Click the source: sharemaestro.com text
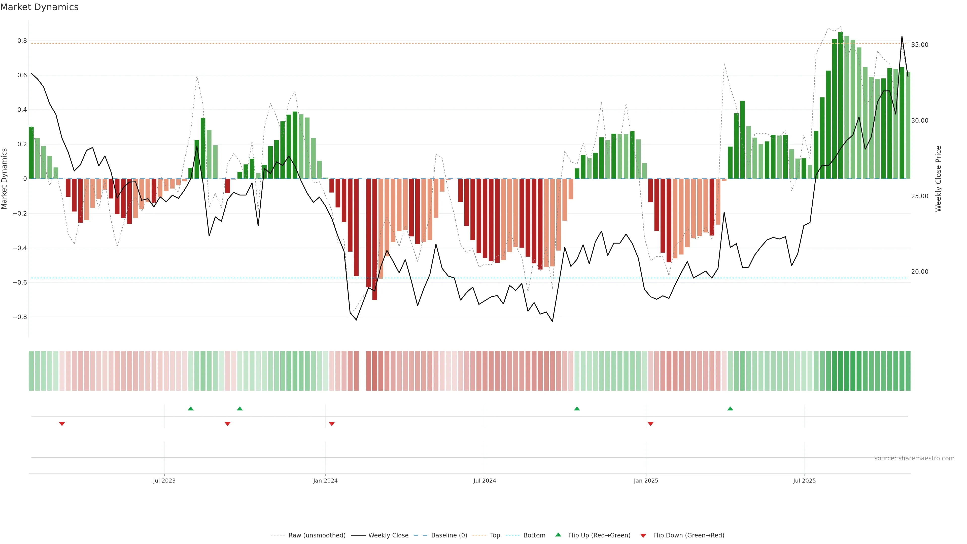 914,458
